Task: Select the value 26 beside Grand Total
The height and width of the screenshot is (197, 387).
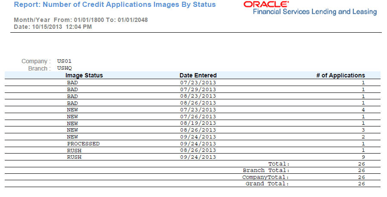Action: tap(362, 184)
